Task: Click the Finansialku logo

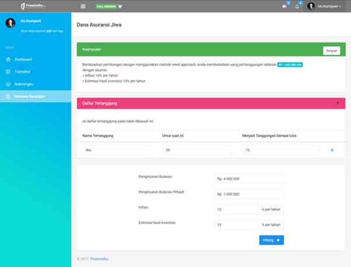Action: [x=33, y=6]
